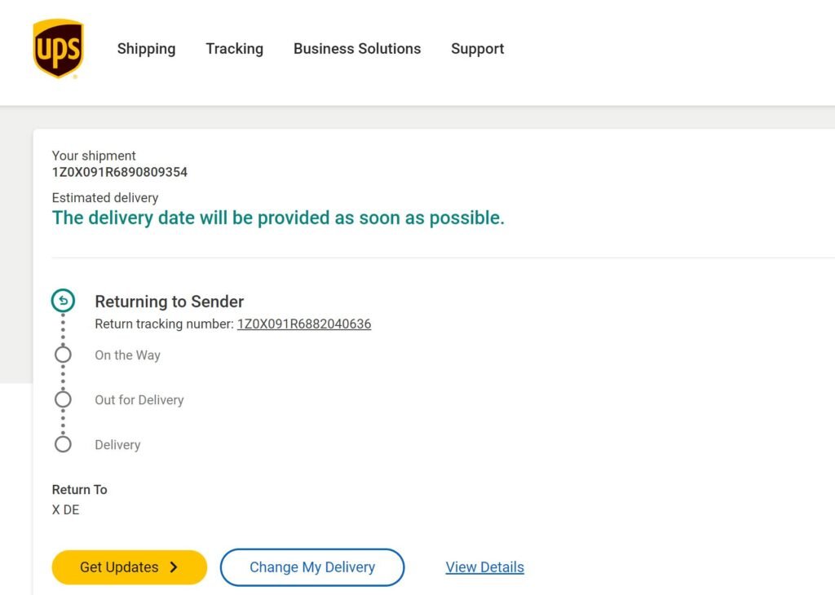
Task: Follow the View Details link
Action: point(484,567)
